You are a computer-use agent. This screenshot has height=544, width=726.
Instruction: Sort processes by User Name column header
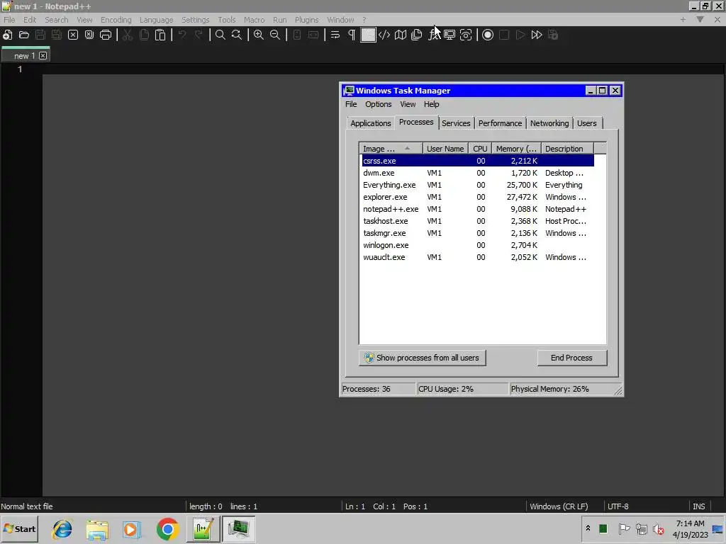click(x=445, y=149)
